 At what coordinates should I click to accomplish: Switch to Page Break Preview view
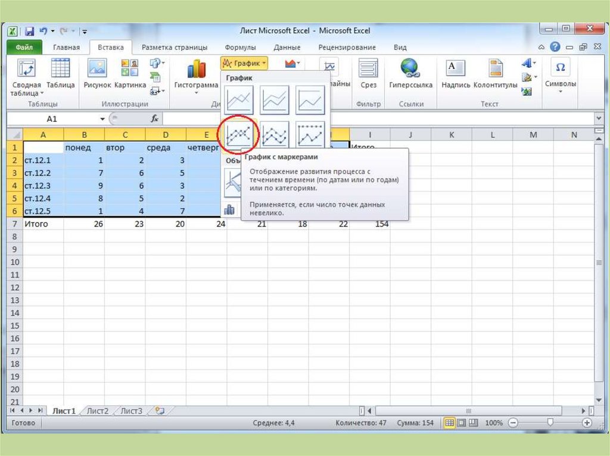pos(474,423)
